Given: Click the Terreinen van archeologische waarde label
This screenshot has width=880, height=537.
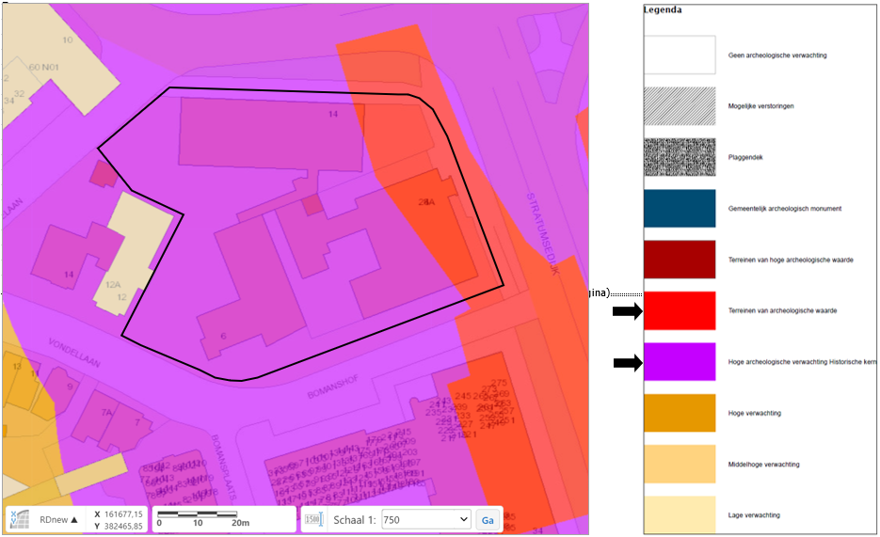Looking at the screenshot, I should coord(782,311).
